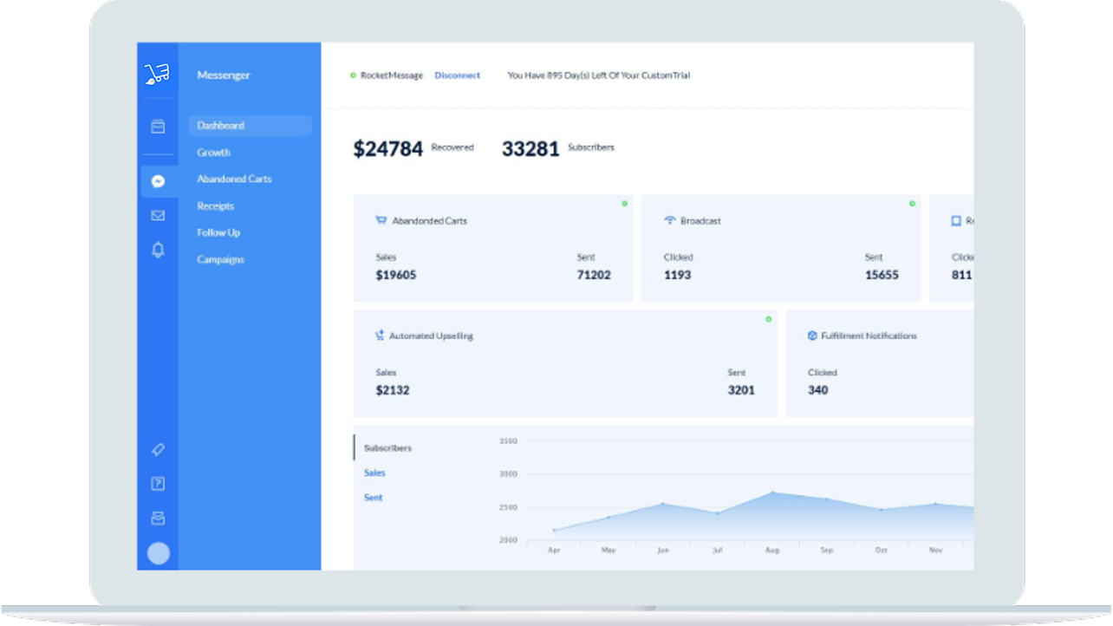Image resolution: width=1113 pixels, height=626 pixels.
Task: Open the Follow Up menu item
Action: tap(218, 233)
